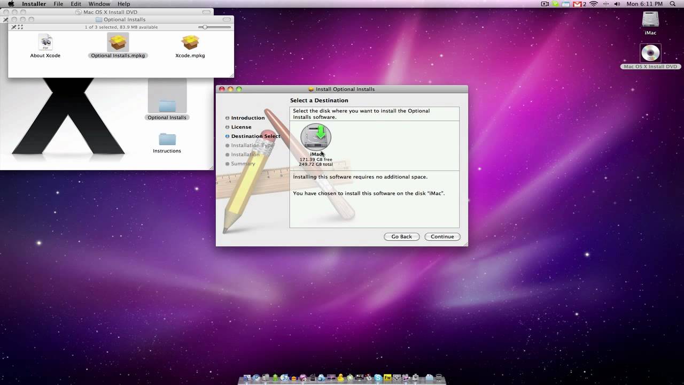Click the Optional Installs Finder window title
This screenshot has height=385, width=684.
tap(125, 19)
